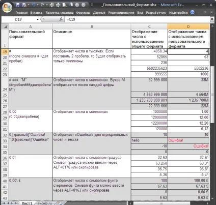Select the Пользовательский формат header cell
Screen dimensions: 216x205
tap(31, 39)
